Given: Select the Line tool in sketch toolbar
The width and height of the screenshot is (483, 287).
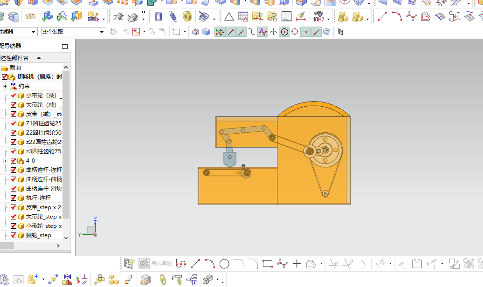Looking at the screenshot, I should (x=195, y=264).
